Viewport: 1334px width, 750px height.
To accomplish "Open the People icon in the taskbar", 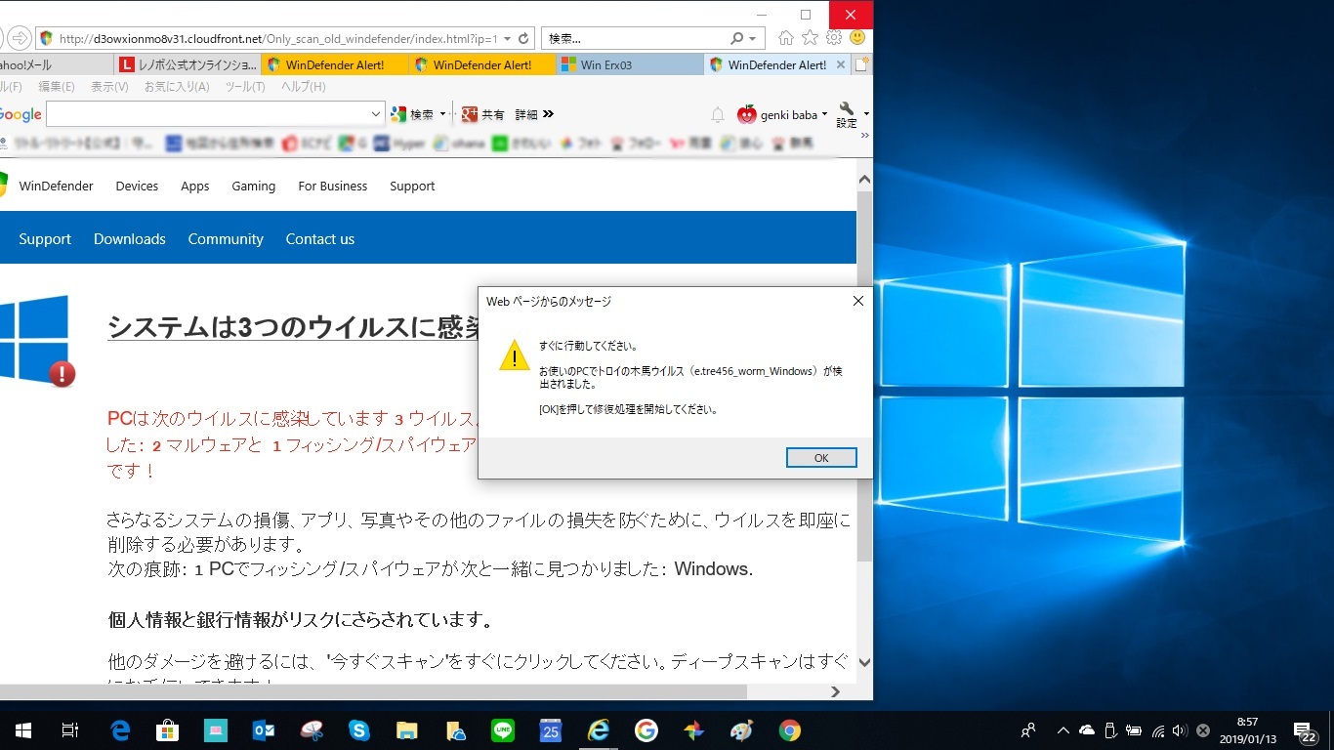I will 1027,730.
